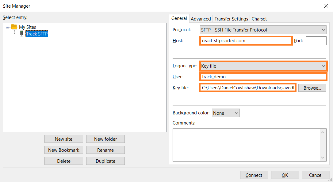The height and width of the screenshot is (182, 333).
Task: Collapse the My Sites tree branch
Action: [x=7, y=27]
